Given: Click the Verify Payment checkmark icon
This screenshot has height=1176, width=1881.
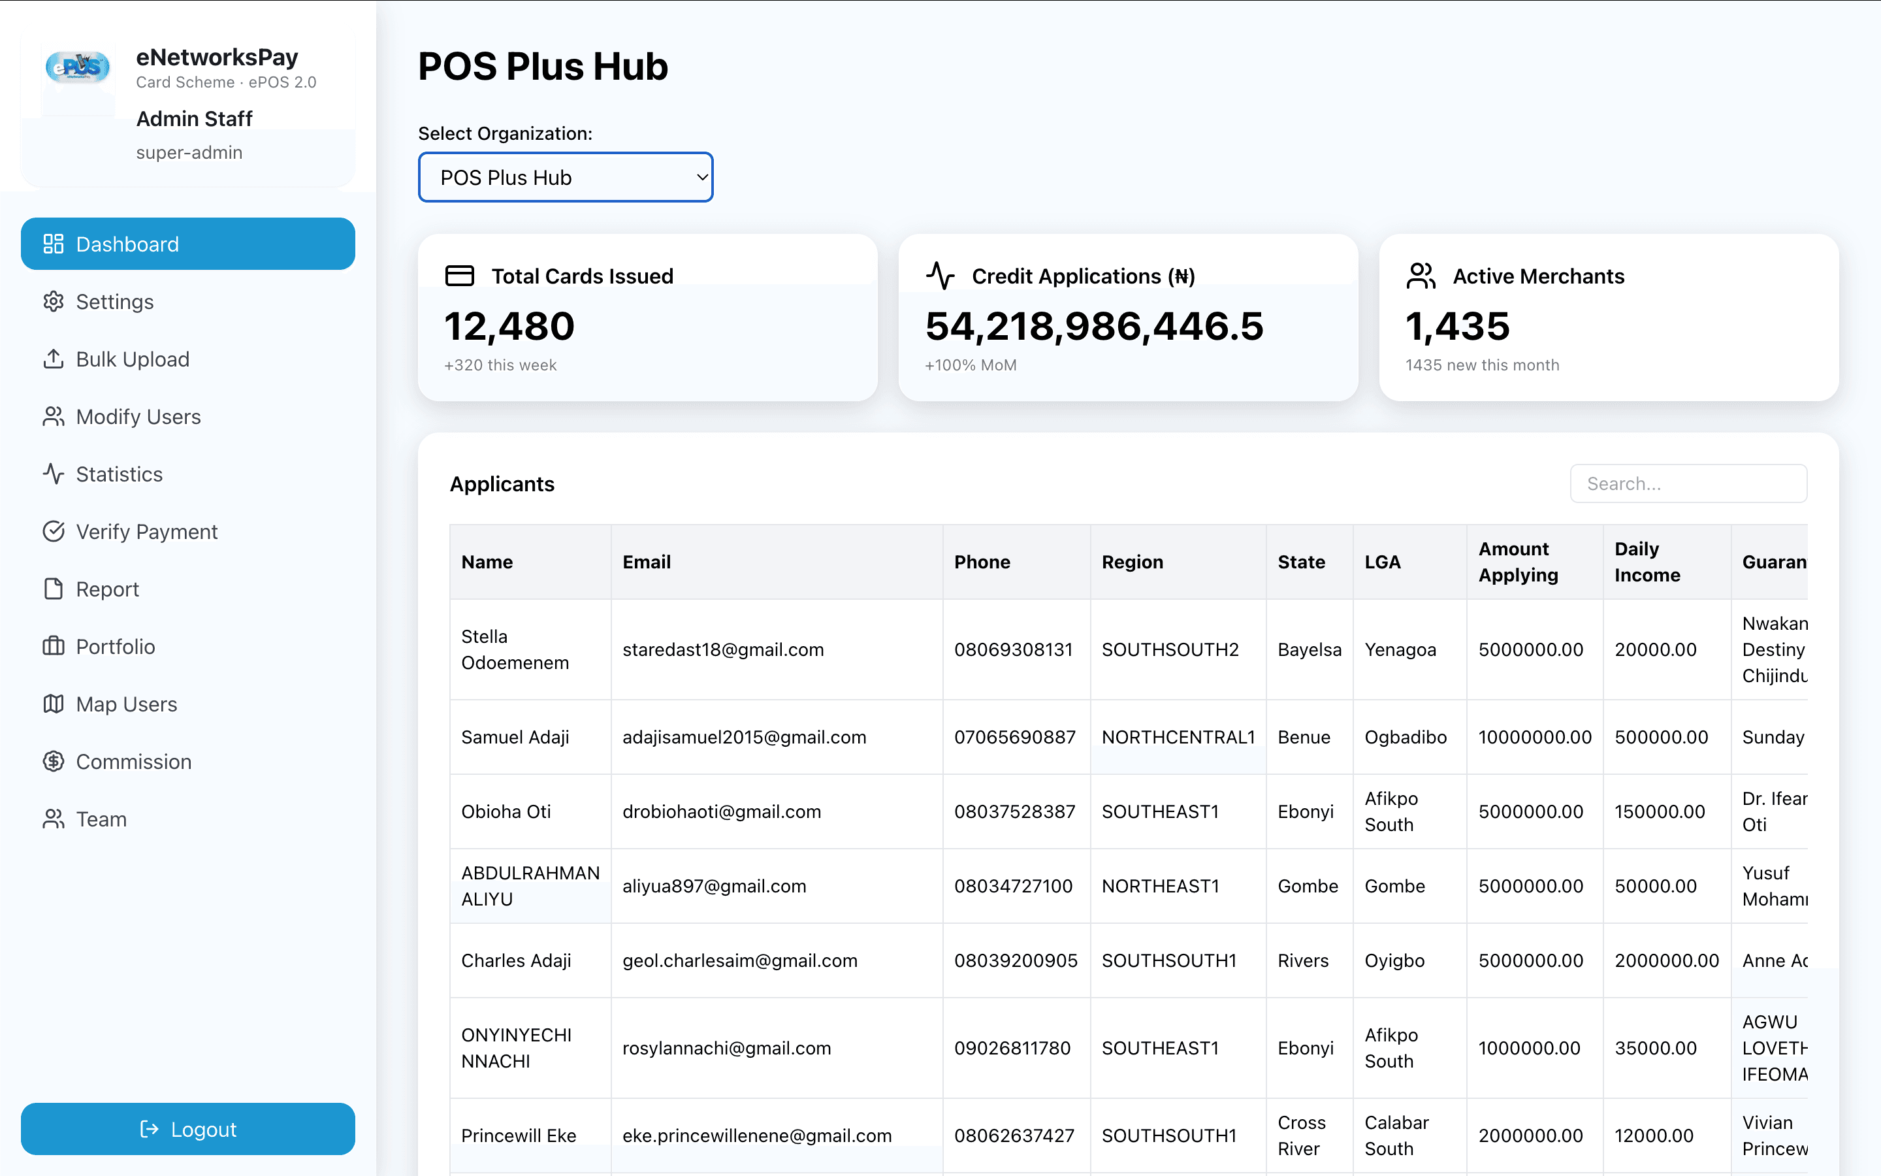Looking at the screenshot, I should 53,531.
